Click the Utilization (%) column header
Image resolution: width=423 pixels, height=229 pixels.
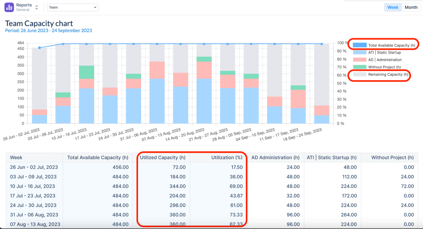click(227, 158)
